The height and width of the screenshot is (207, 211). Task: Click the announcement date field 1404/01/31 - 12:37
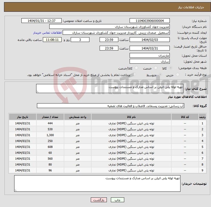coord(42,21)
